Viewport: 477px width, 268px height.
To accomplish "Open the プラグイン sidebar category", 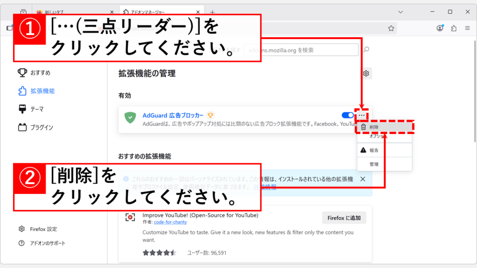I will [x=36, y=127].
